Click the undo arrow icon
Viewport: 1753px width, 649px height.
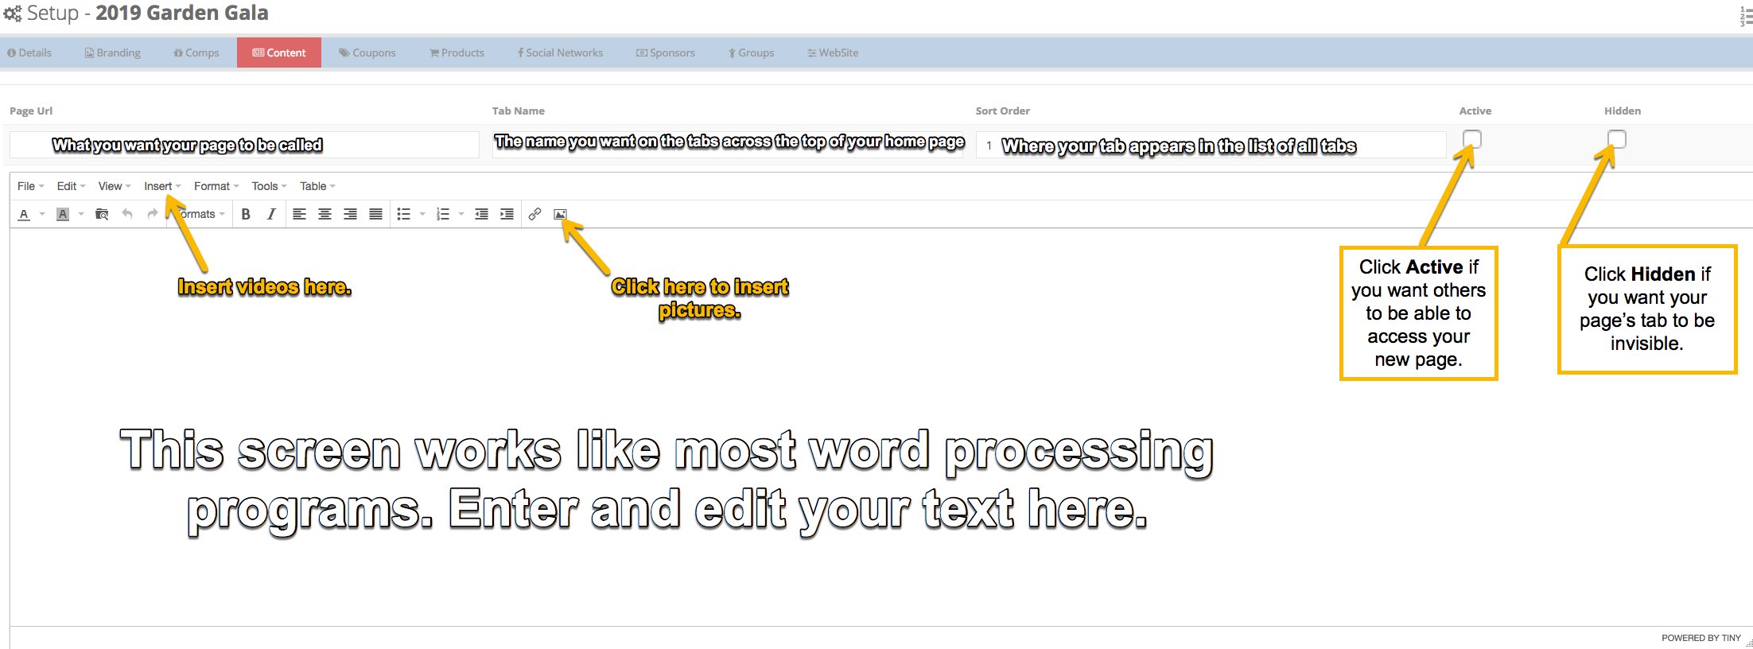[127, 214]
